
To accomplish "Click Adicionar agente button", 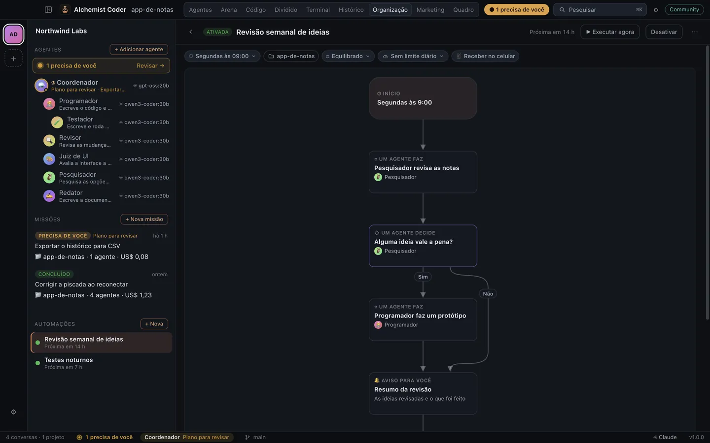I will (x=139, y=50).
